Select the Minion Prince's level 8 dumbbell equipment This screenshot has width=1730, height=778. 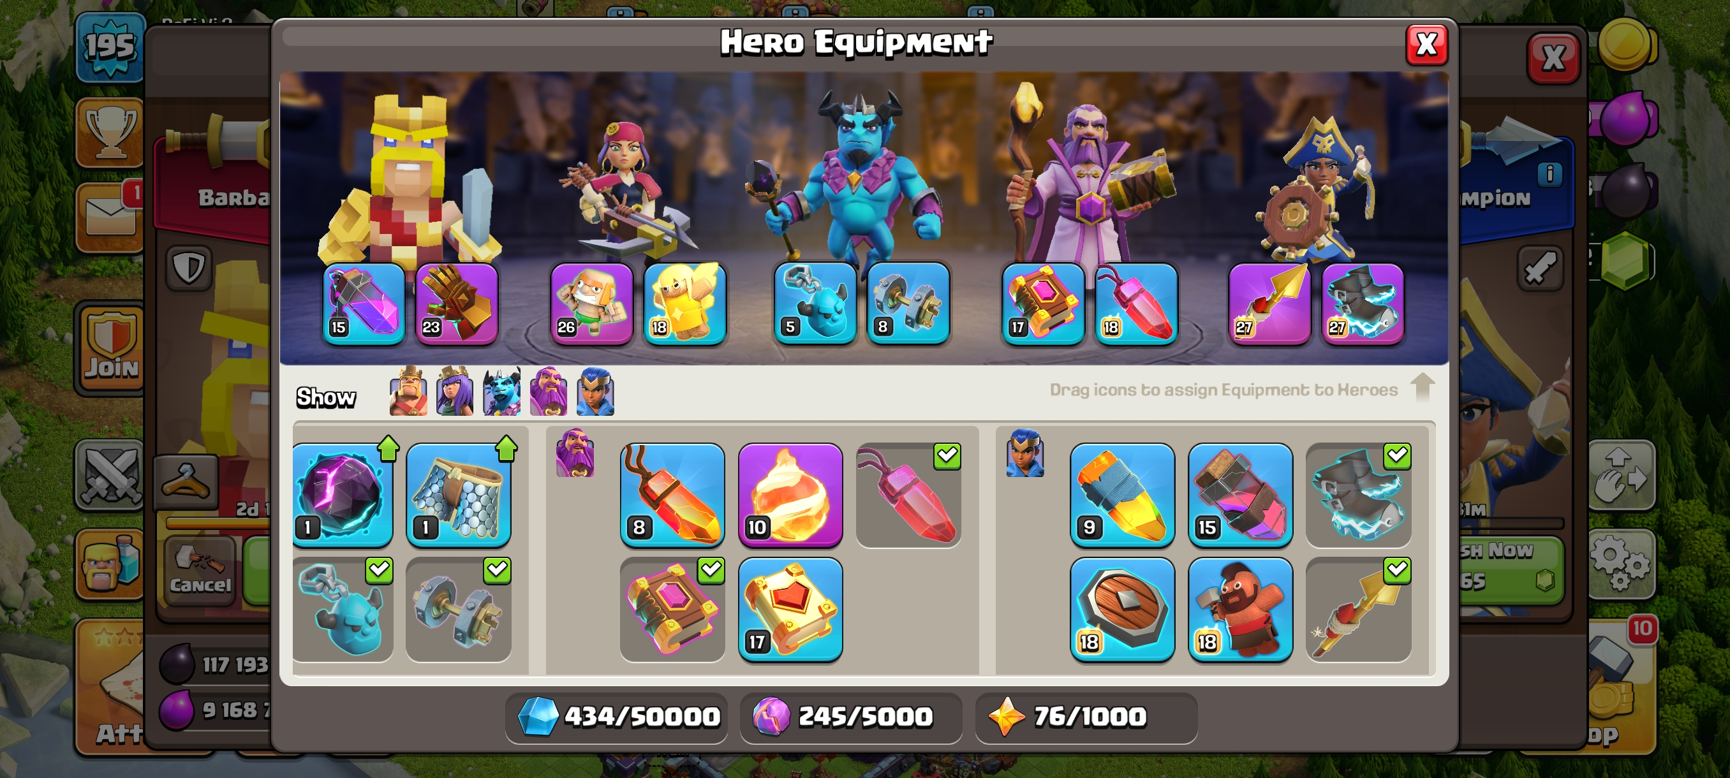tap(908, 304)
